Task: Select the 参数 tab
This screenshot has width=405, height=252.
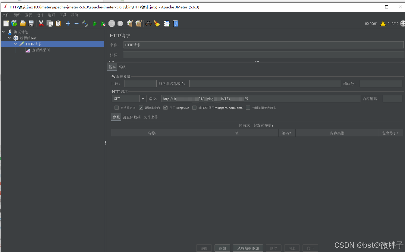Action: [116, 117]
